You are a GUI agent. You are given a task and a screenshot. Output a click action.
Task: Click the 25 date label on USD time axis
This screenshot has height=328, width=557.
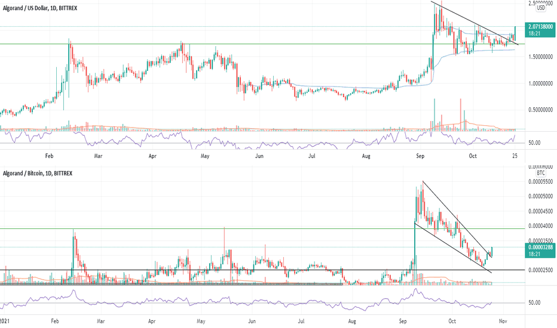(515, 156)
